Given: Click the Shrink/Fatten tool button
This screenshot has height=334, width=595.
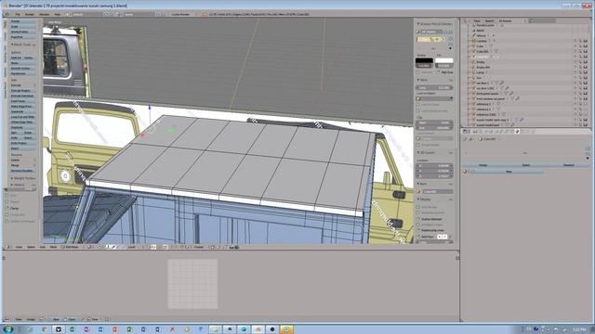Looking at the screenshot, I should pyautogui.click(x=22, y=32).
